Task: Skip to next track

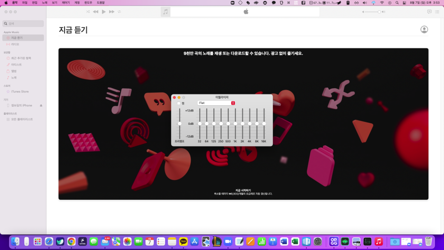Action: click(111, 11)
